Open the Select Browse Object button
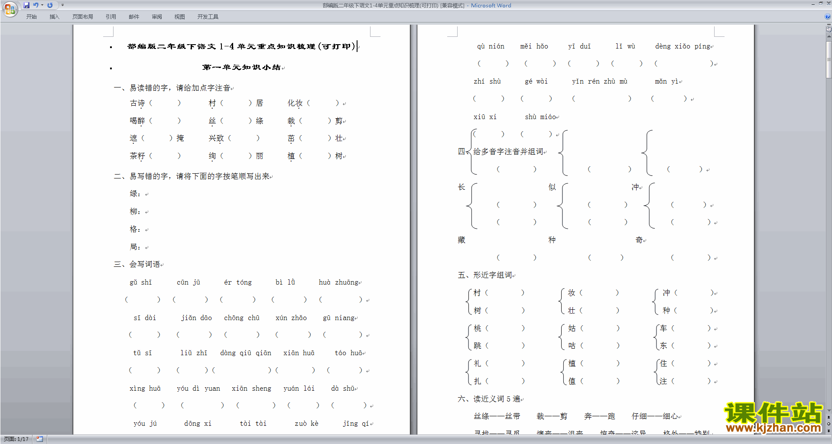 (829, 424)
